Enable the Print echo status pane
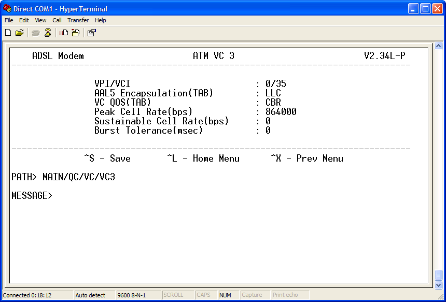446x302 pixels. pos(288,295)
